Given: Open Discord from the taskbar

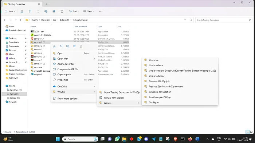Looking at the screenshot, I should coord(146,139).
